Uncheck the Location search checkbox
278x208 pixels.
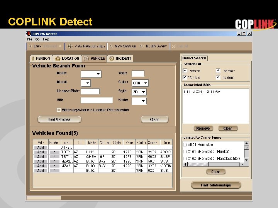[218, 70]
